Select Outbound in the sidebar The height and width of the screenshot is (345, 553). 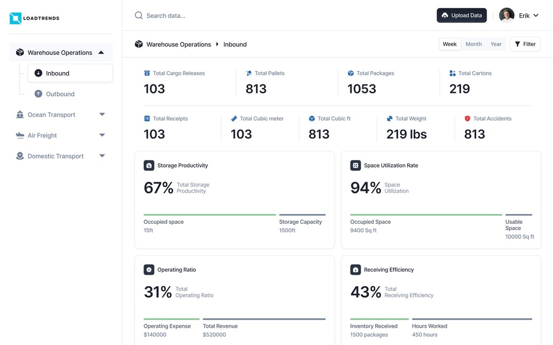point(60,94)
